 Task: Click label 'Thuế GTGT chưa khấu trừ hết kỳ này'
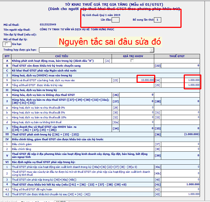[x=69, y=184]
